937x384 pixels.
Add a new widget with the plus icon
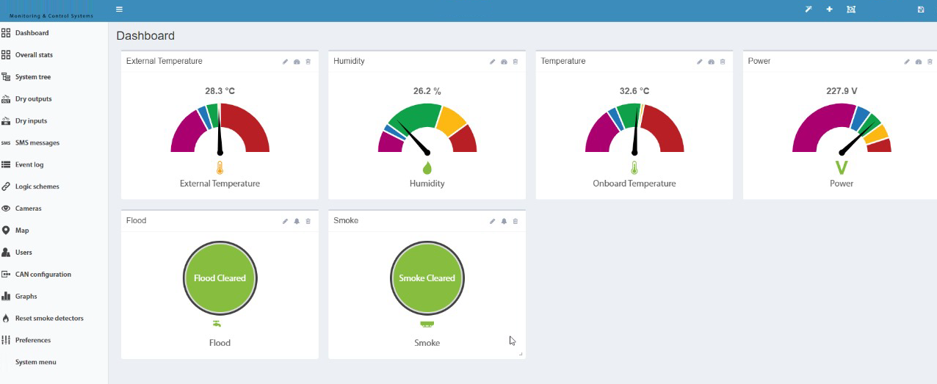830,10
